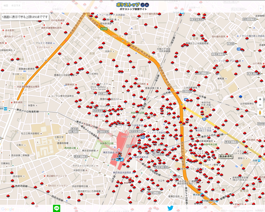
Task: Click the 池袋防災館 map label
Action: (79, 170)
